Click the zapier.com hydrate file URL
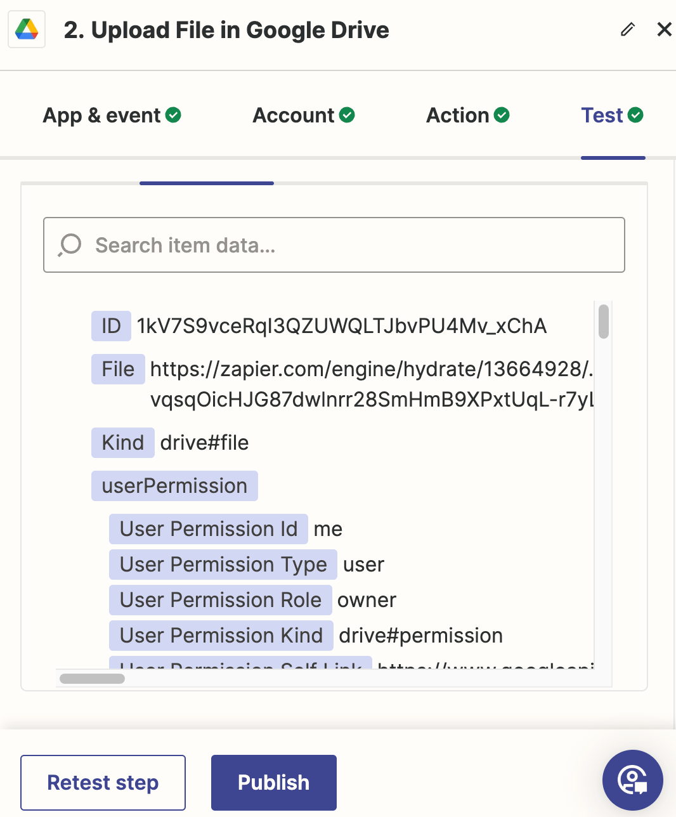 [x=372, y=384]
